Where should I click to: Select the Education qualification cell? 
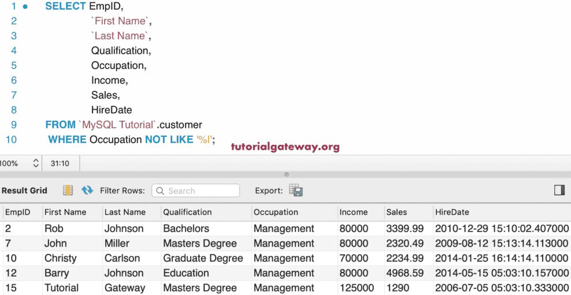pyautogui.click(x=186, y=273)
